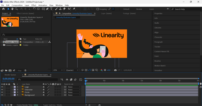
Task: Open the 25% magnification dropdown
Action: point(58,70)
